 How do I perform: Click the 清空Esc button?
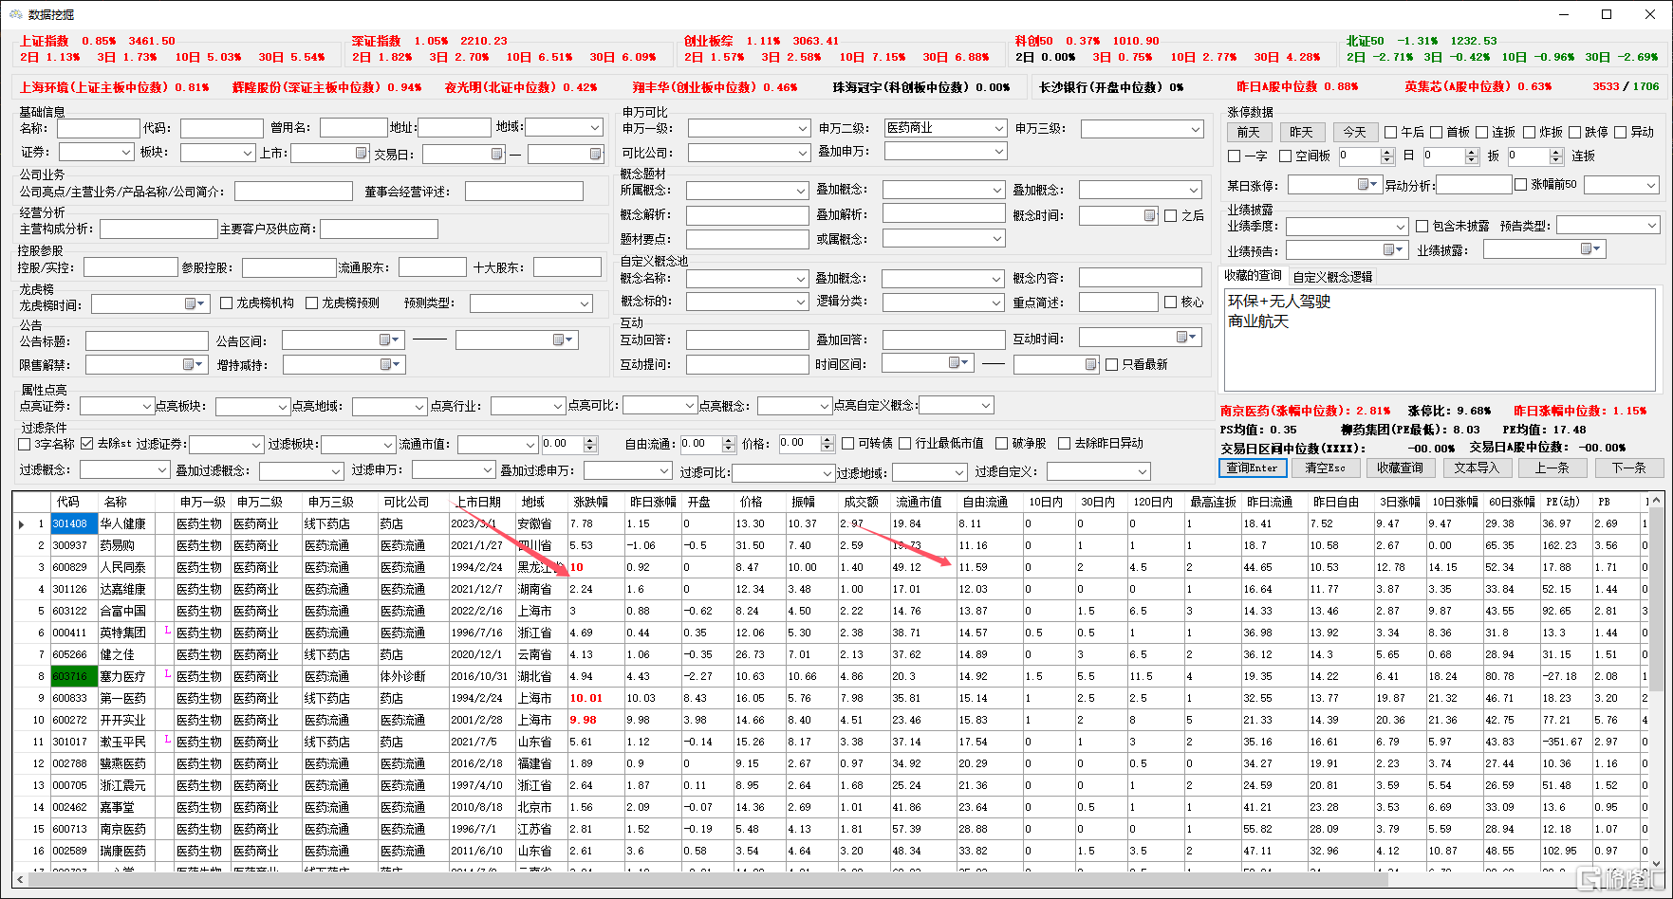(1325, 468)
